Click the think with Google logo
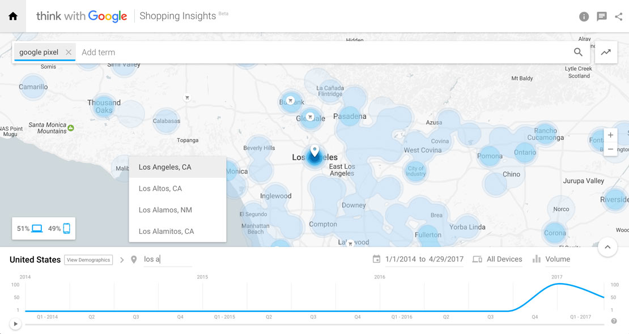This screenshot has height=334, width=629. tap(82, 16)
